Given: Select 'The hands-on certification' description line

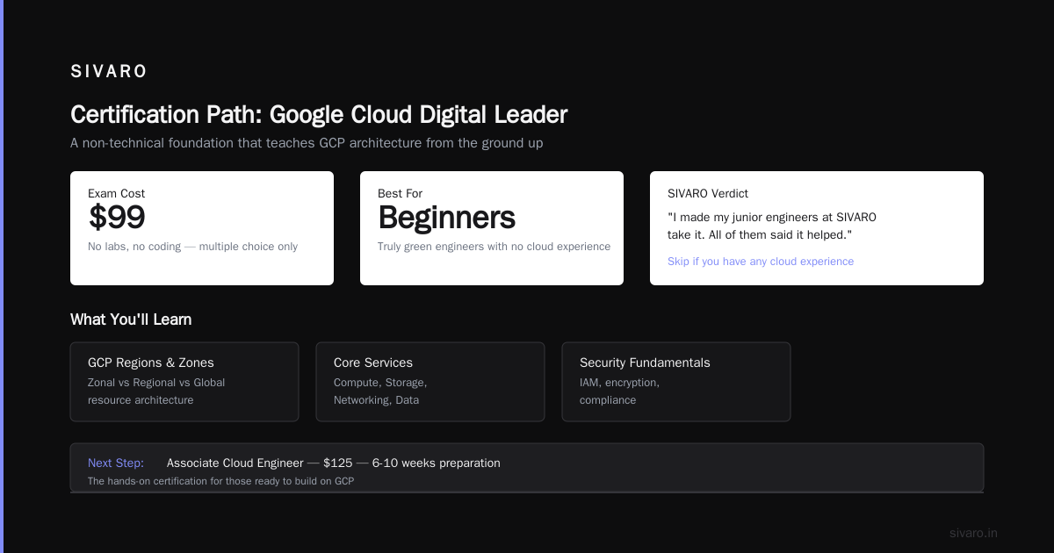Looking at the screenshot, I should 220,481.
